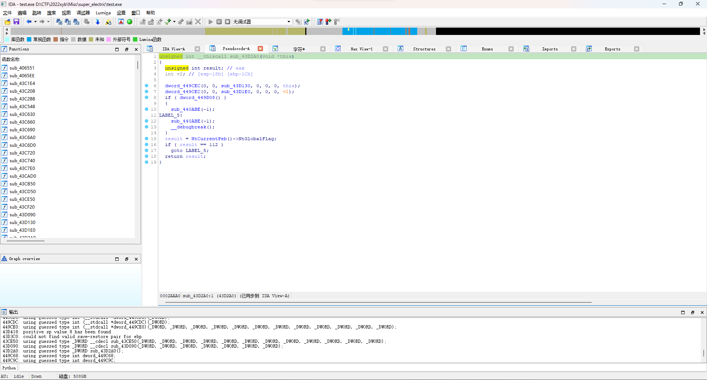The height and width of the screenshot is (380, 707).
Task: Click the red triangle warning toolbar icon
Action: 121,22
